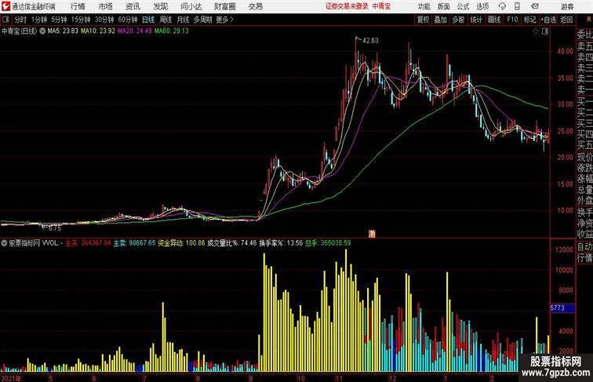Click the red R icon at top right
Screen dimensions: 593x382
point(589,20)
